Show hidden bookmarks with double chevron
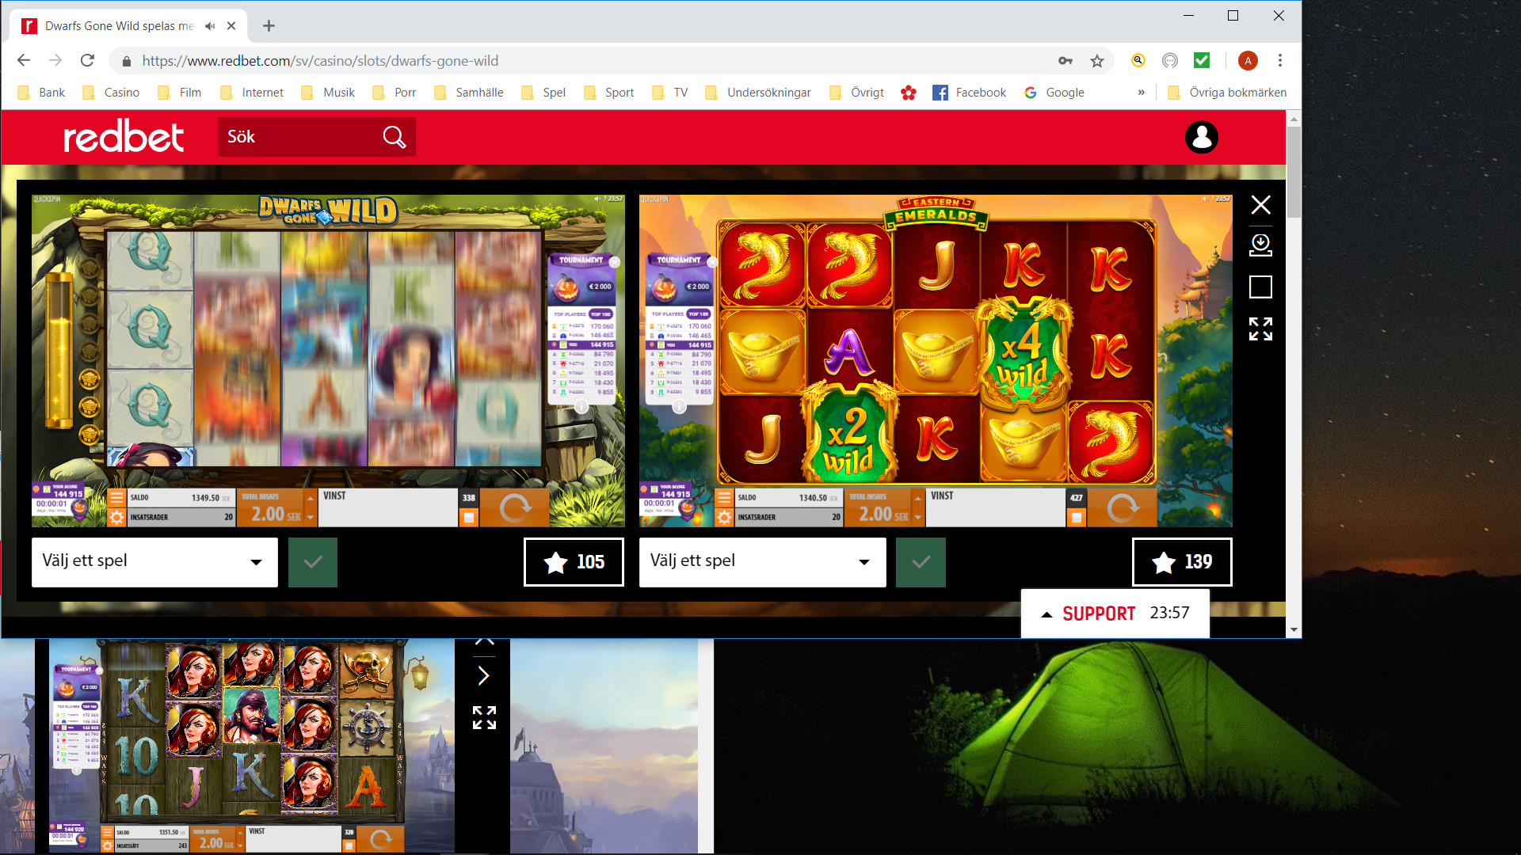Viewport: 1521px width, 855px height. click(x=1141, y=93)
